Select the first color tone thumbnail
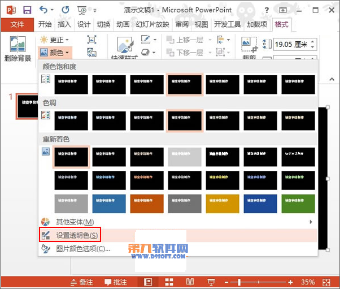 tap(71, 120)
